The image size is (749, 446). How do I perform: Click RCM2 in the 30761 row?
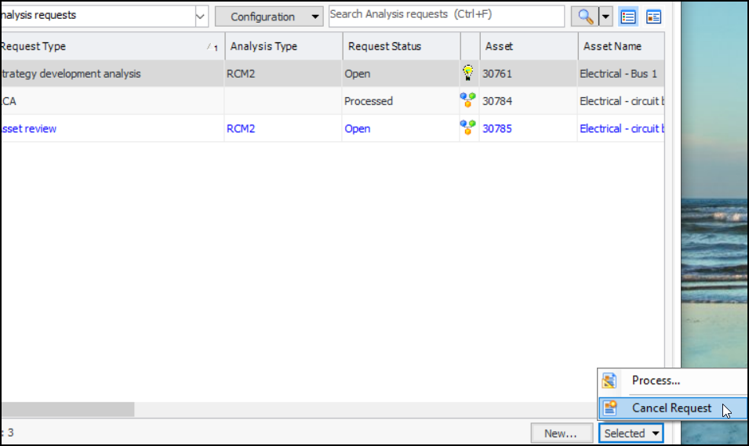[x=241, y=74]
